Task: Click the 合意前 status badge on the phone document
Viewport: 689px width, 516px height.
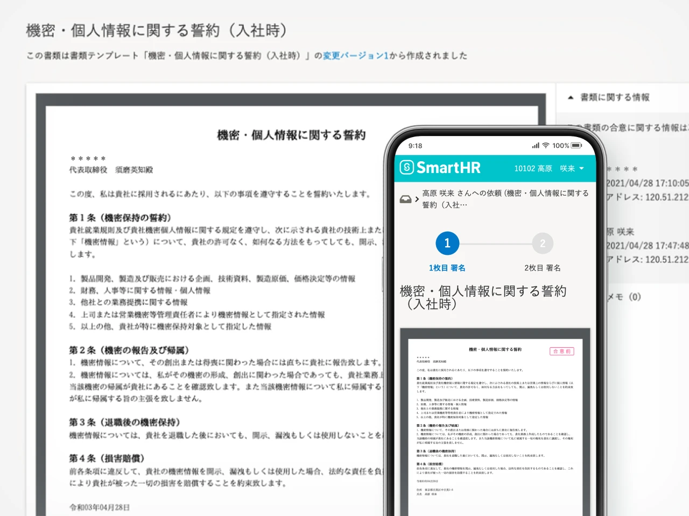Action: click(562, 351)
